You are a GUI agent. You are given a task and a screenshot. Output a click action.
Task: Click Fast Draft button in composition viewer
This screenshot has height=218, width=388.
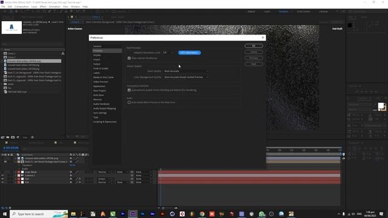(337, 28)
